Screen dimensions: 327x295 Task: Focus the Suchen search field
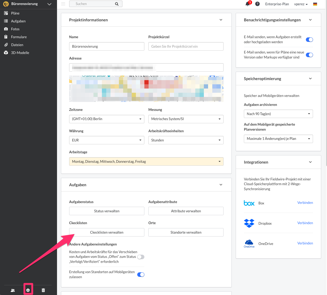pyautogui.click(x=92, y=4)
